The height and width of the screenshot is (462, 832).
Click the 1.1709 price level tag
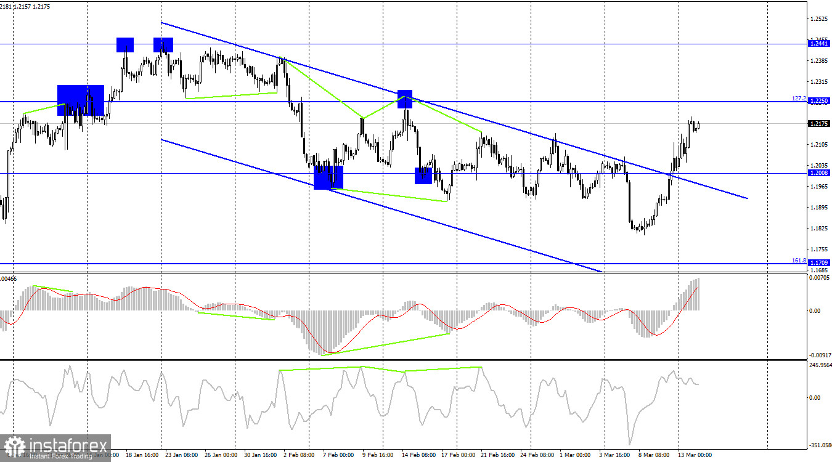pyautogui.click(x=819, y=262)
